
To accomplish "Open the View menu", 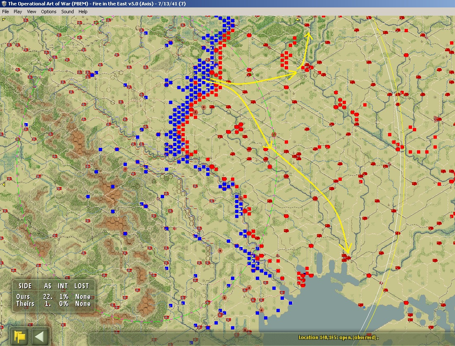I will tap(31, 12).
